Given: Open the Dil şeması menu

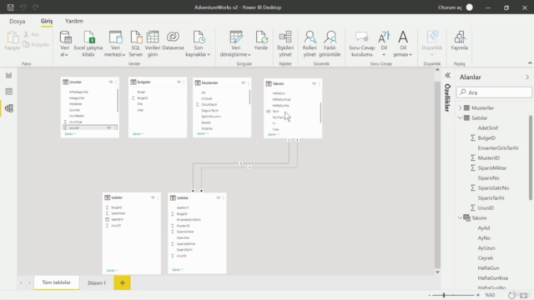Looking at the screenshot, I should click(x=402, y=43).
